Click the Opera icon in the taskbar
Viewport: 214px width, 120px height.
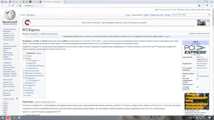pos(8,118)
